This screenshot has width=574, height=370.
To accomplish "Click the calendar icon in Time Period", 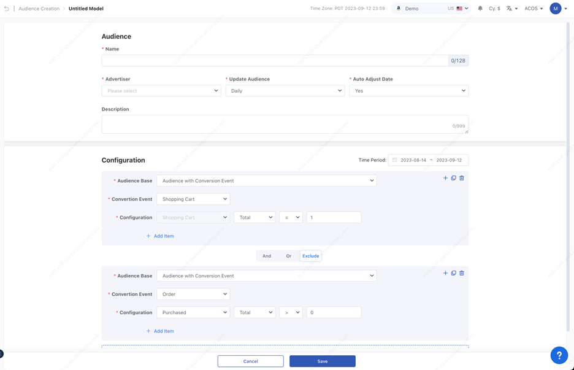I will click(395, 160).
